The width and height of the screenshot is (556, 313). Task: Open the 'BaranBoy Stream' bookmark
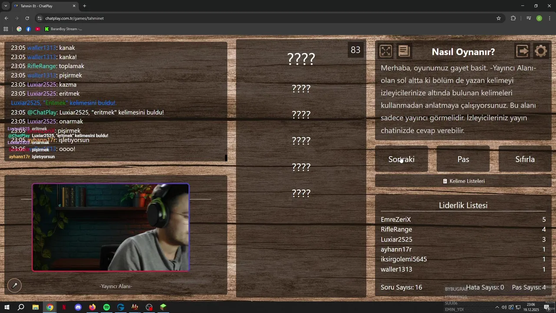(x=63, y=29)
